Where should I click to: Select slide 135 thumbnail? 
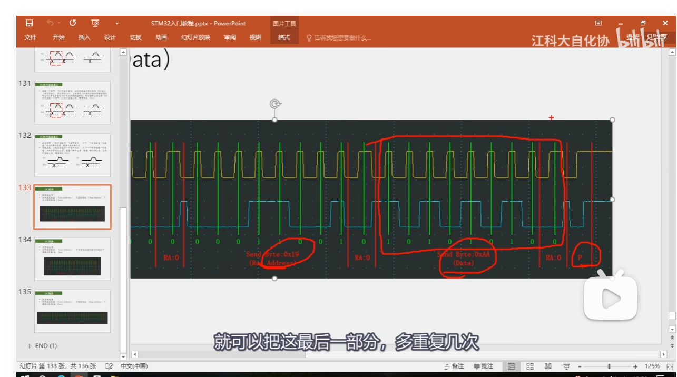pos(72,311)
